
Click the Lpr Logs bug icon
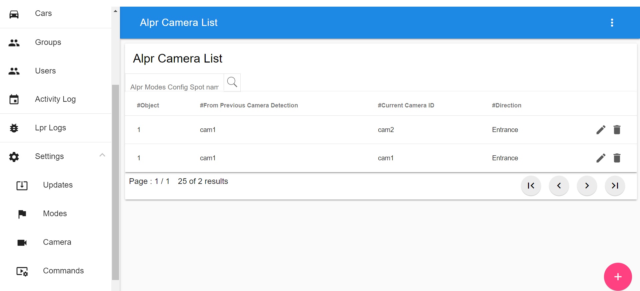pyautogui.click(x=14, y=128)
